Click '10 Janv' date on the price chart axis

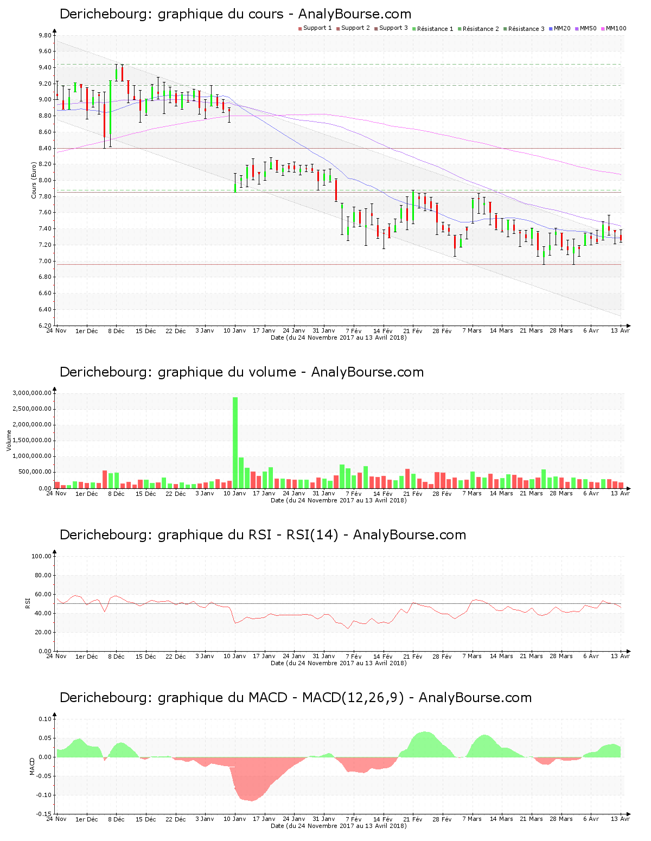(x=234, y=330)
